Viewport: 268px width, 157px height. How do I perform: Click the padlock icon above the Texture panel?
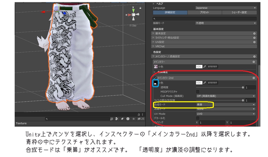(x=138, y=115)
